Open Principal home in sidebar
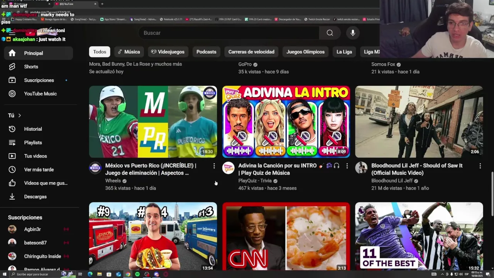494x278 pixels. tap(39, 53)
